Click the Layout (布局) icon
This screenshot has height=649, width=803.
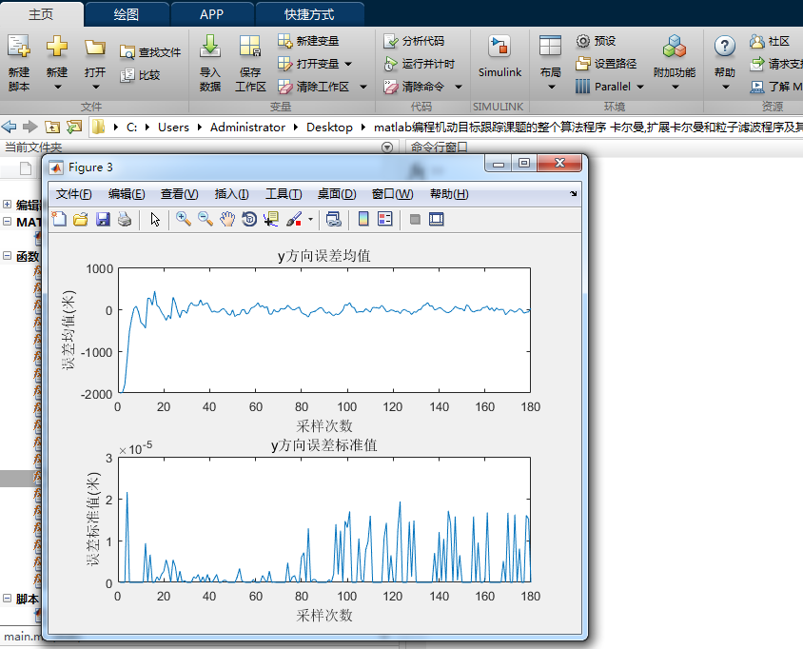pos(551,46)
